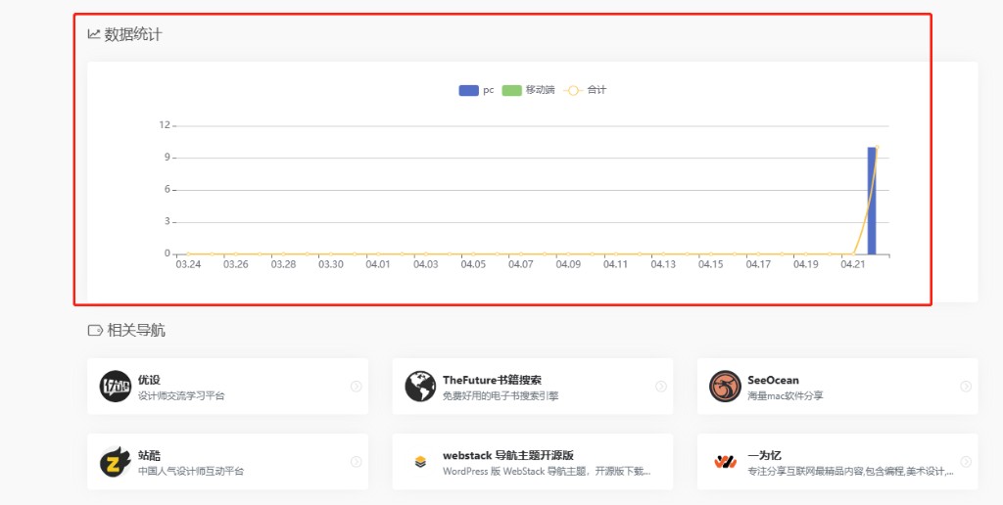Click the TheFuture globe icon
Viewport: 1003px width, 505px height.
pyautogui.click(x=420, y=387)
